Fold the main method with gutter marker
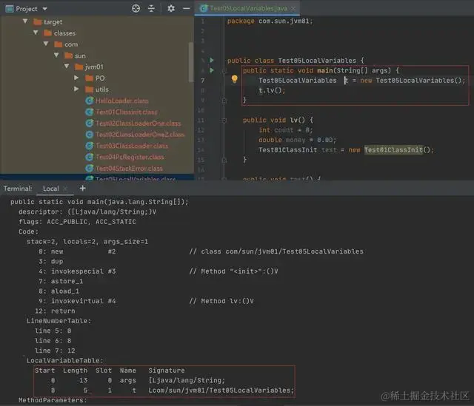 (224, 71)
